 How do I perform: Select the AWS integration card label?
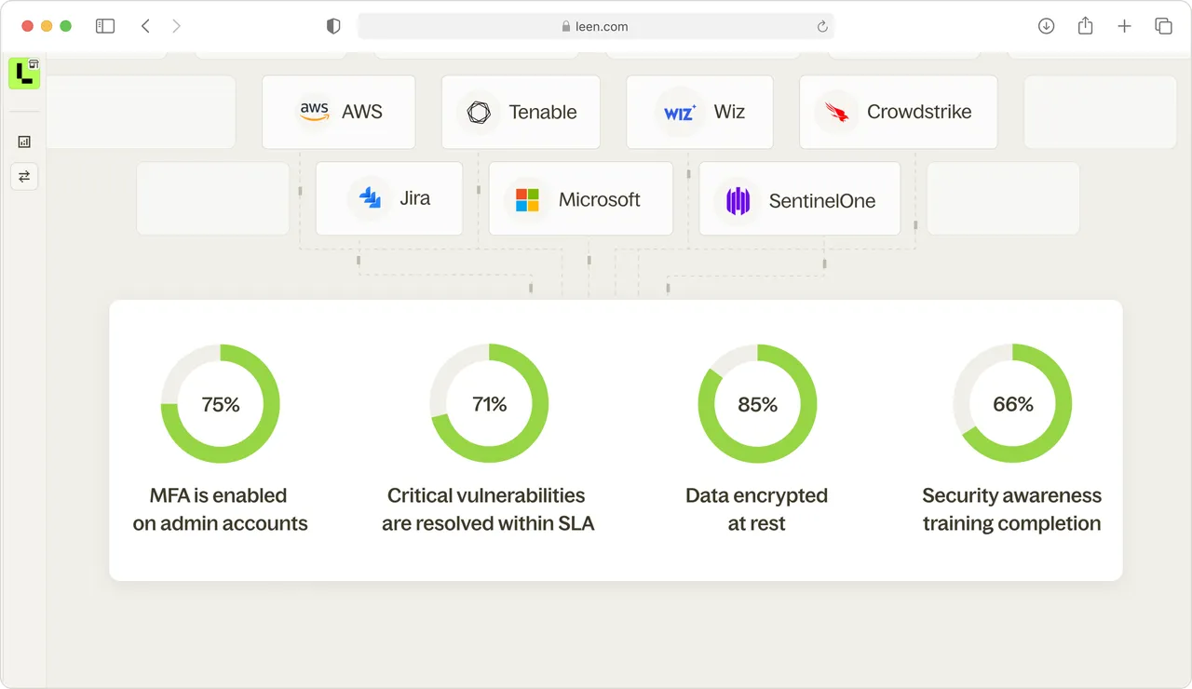coord(362,112)
